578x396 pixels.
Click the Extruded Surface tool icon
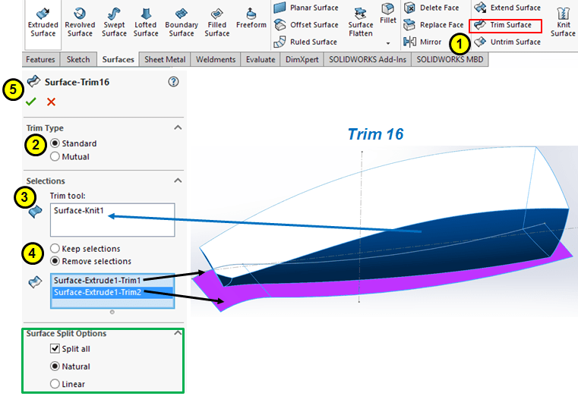[43, 20]
